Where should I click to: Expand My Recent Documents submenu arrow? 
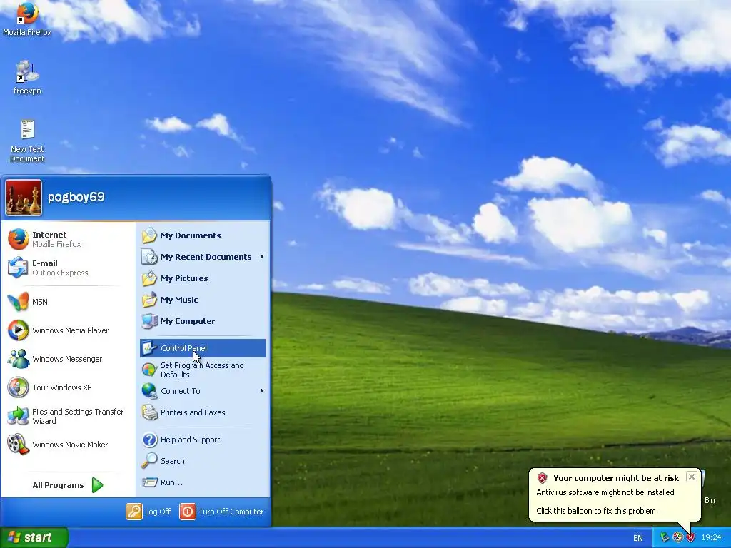point(262,257)
